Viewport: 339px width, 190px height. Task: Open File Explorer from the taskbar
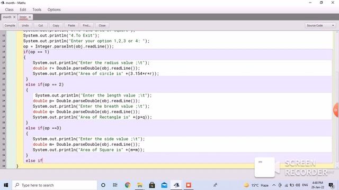tap(140, 185)
